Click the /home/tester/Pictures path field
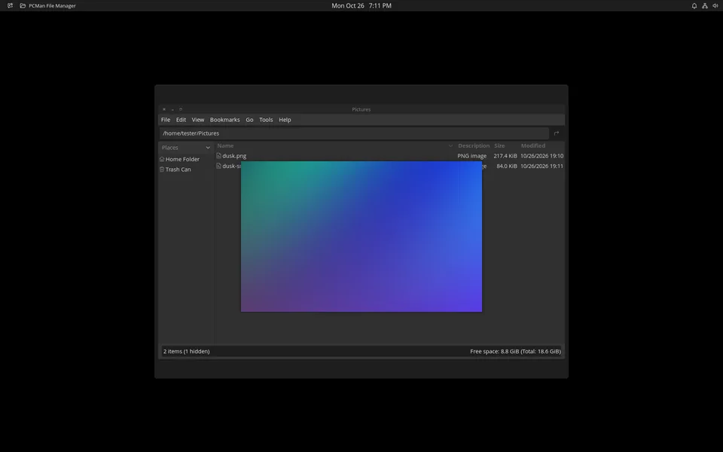This screenshot has width=723, height=452. [x=354, y=133]
